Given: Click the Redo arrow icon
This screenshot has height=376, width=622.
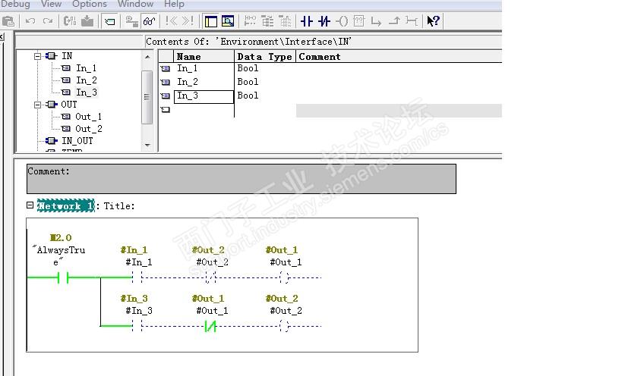Looking at the screenshot, I should [x=48, y=21].
